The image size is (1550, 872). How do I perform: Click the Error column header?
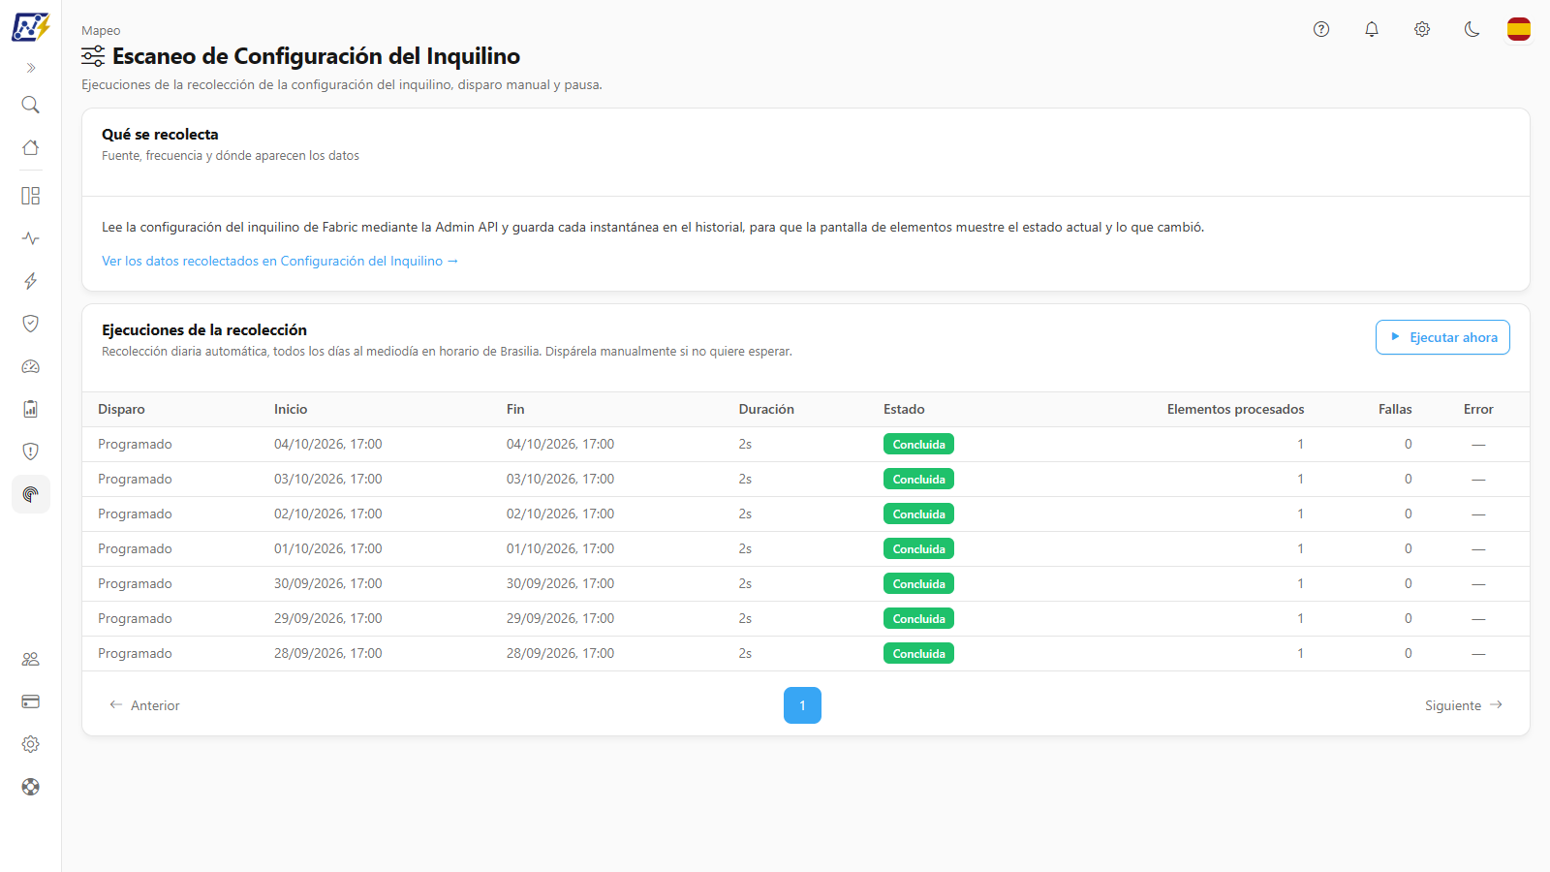(1478, 409)
